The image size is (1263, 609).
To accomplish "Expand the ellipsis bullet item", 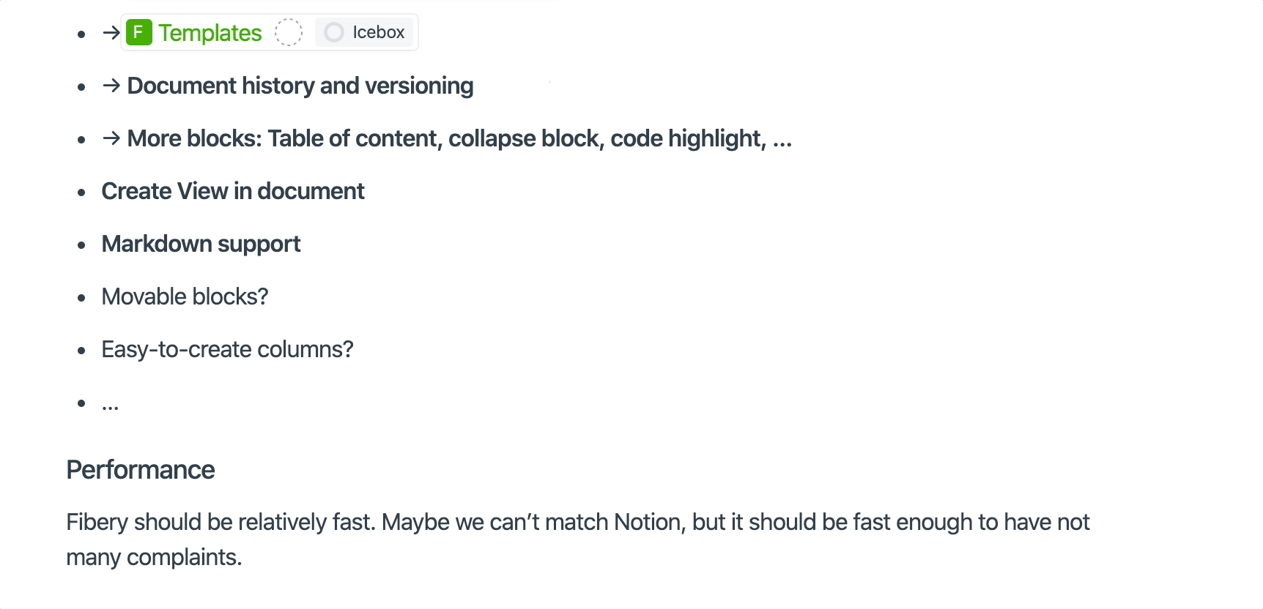I will click(x=110, y=403).
